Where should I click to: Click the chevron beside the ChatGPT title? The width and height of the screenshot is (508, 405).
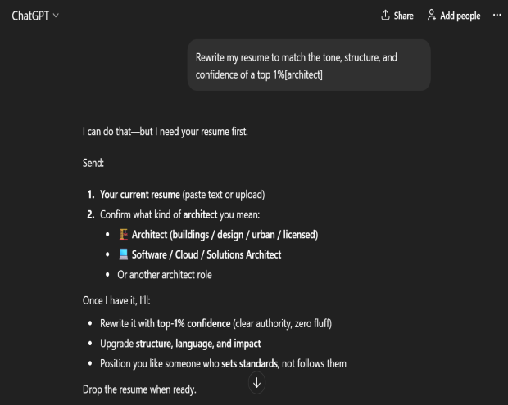(x=56, y=16)
